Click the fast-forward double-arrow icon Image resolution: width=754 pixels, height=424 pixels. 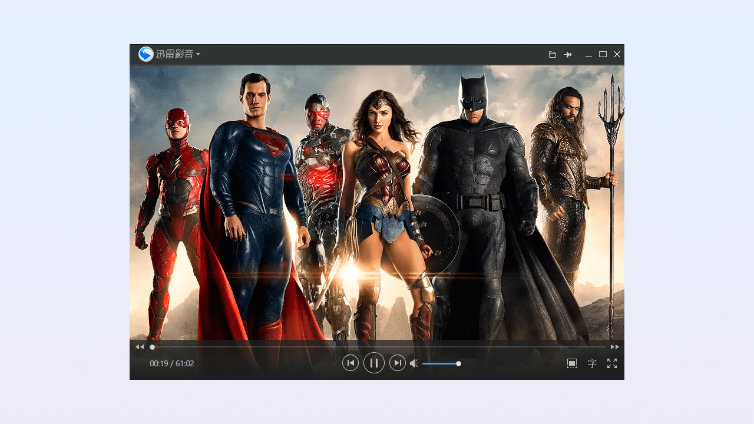pyautogui.click(x=614, y=347)
